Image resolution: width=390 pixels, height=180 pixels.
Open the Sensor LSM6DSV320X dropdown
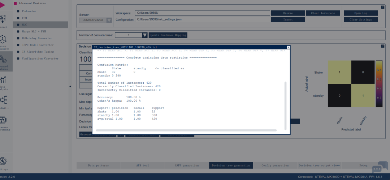[x=96, y=20]
